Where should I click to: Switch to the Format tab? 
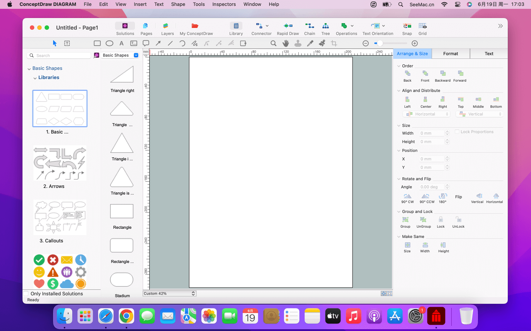pyautogui.click(x=450, y=54)
